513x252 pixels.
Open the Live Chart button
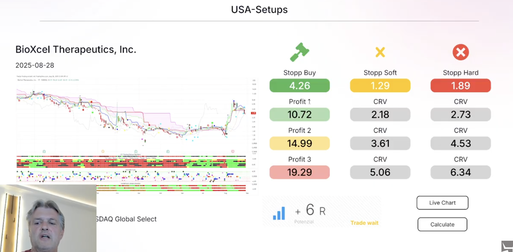tap(442, 203)
